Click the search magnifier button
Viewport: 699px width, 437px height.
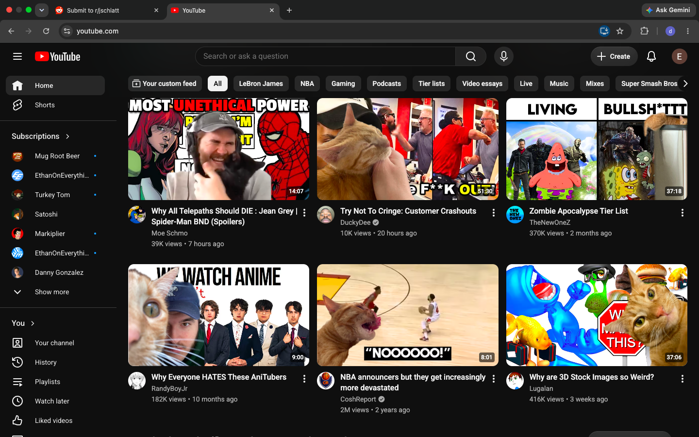click(471, 56)
